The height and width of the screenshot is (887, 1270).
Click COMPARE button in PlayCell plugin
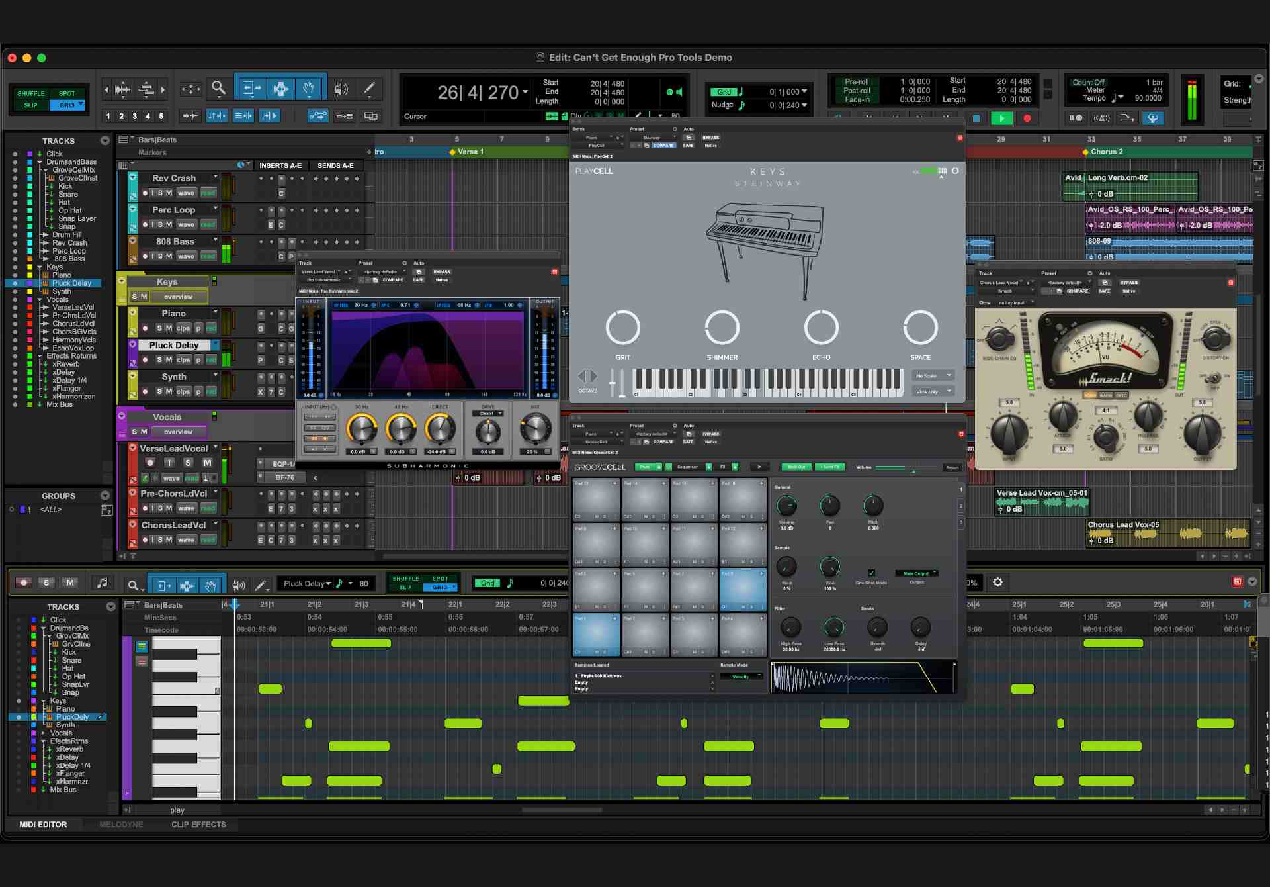click(x=663, y=146)
